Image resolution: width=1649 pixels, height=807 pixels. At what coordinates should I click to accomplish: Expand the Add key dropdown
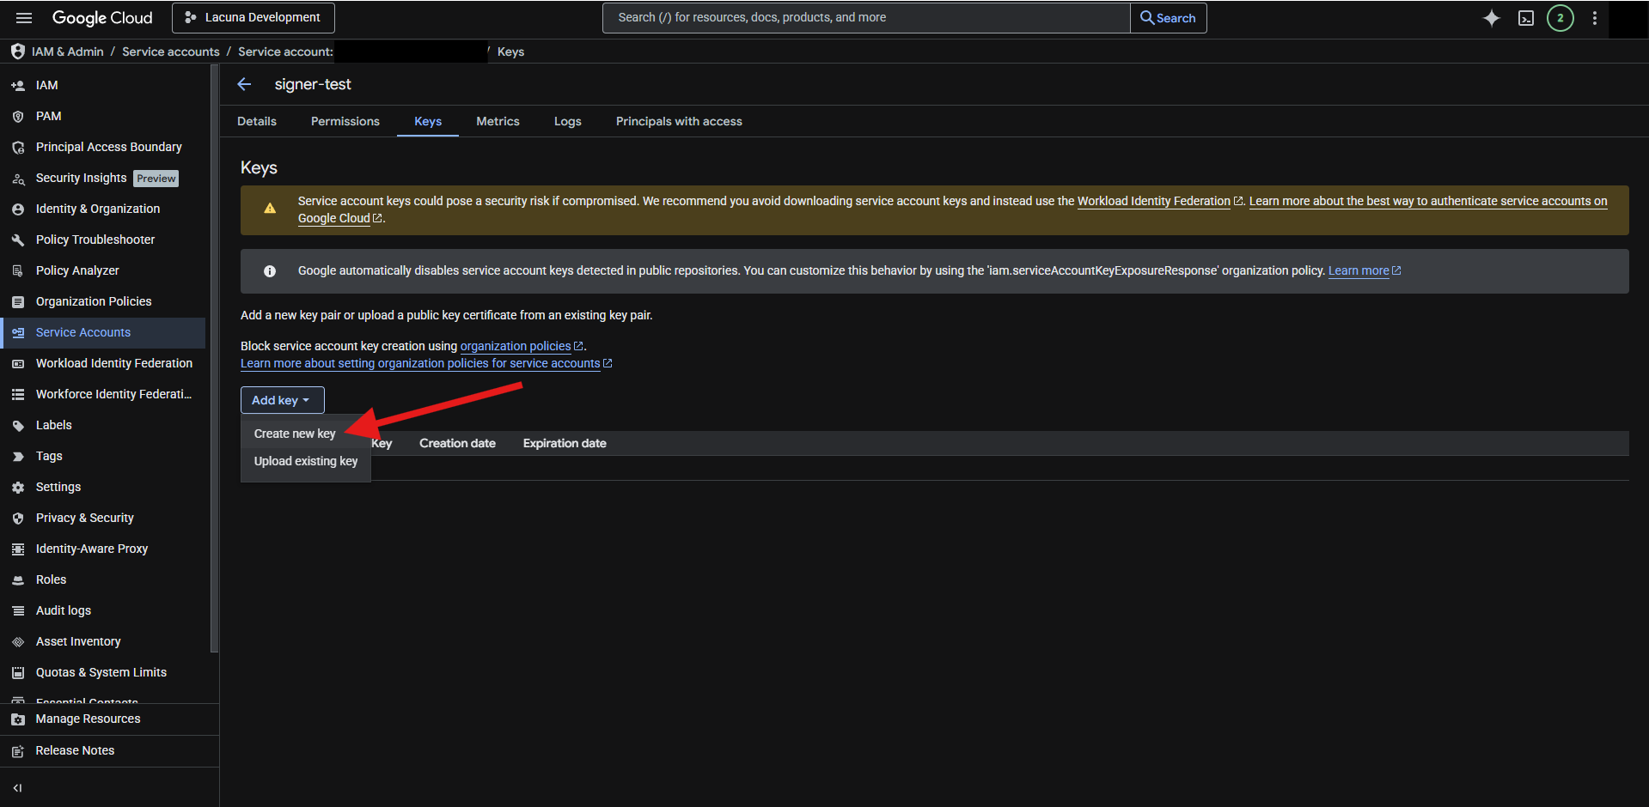click(282, 400)
